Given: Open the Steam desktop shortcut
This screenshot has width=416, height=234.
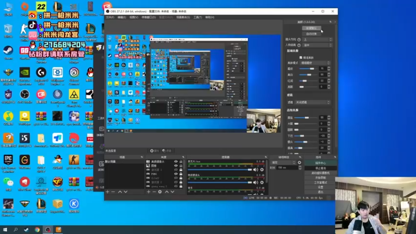Looking at the screenshot, I should (8, 51).
